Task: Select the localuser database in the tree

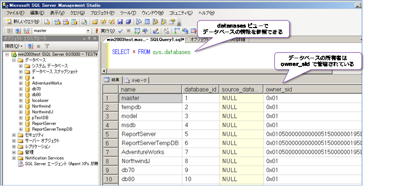Action: coord(40,101)
